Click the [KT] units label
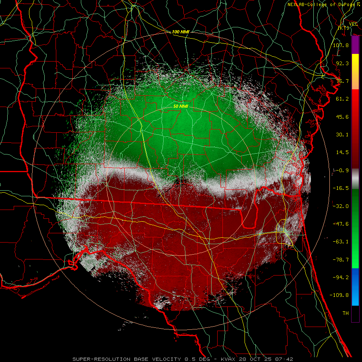The height and width of the screenshot is (362, 362). point(343,28)
